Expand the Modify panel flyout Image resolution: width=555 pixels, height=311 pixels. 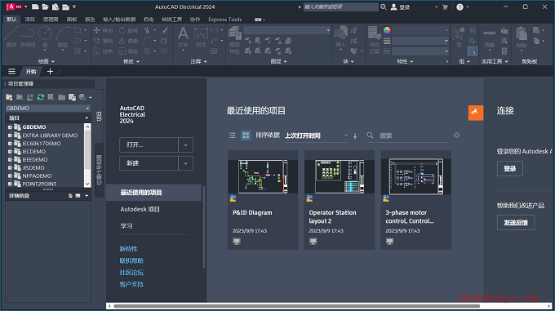click(131, 61)
